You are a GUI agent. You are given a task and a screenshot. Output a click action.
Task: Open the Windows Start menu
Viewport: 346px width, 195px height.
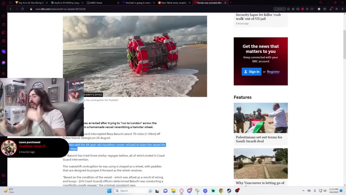coord(109,191)
